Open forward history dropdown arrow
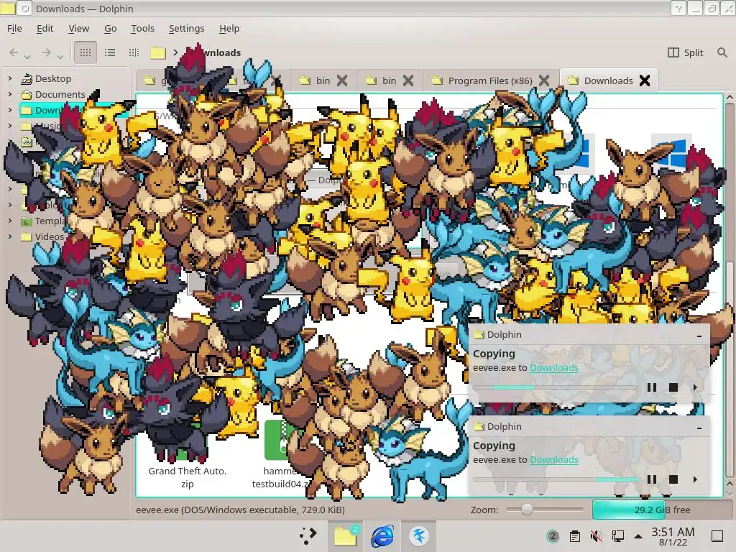Image resolution: width=736 pixels, height=552 pixels. click(60, 57)
